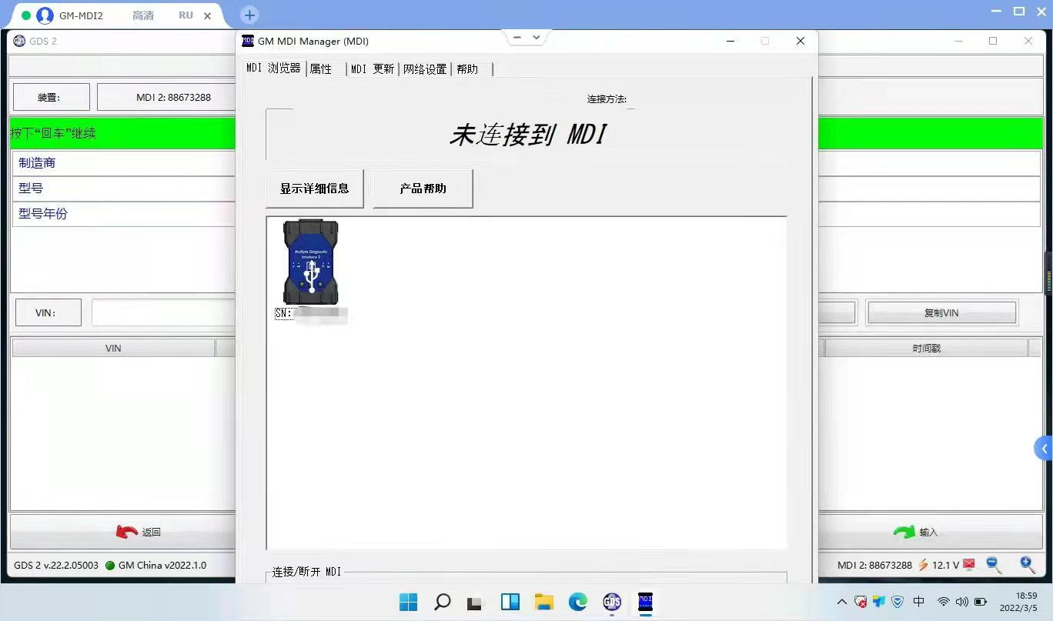Expand hidden system tray icons
Image resolution: width=1053 pixels, height=621 pixels.
pyautogui.click(x=841, y=602)
